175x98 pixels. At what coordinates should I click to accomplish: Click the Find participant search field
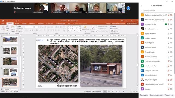point(157,11)
